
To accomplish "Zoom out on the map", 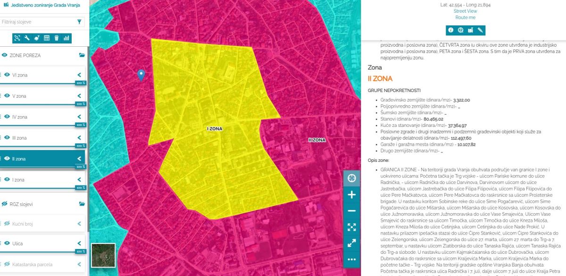I will (351, 211).
